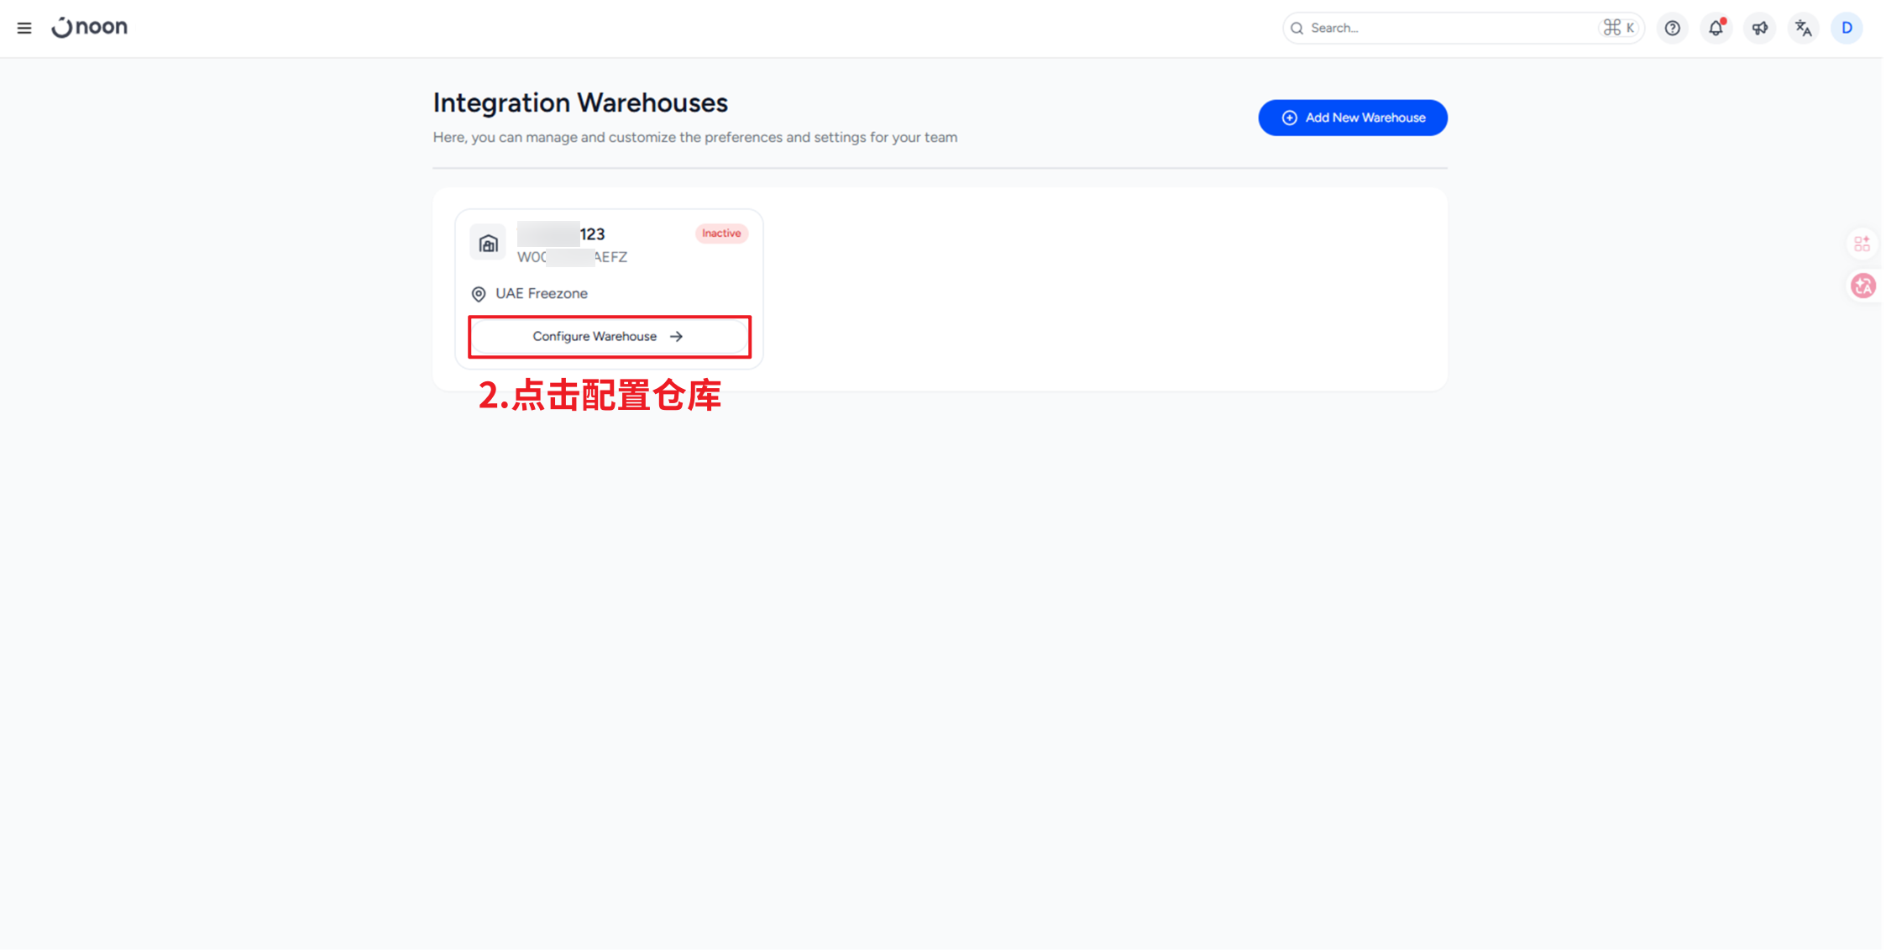Screen dimensions: 1886x950
Task: Click the UAE Freezone location text
Action: (541, 293)
